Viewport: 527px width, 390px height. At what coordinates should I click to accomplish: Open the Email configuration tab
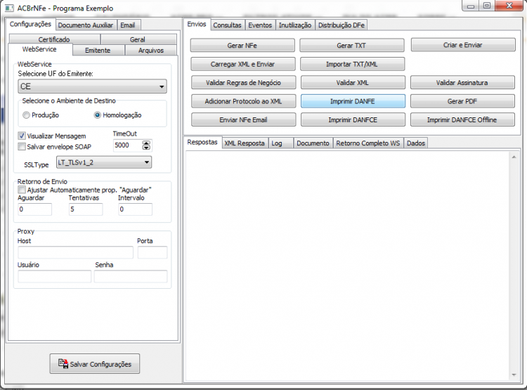click(128, 25)
